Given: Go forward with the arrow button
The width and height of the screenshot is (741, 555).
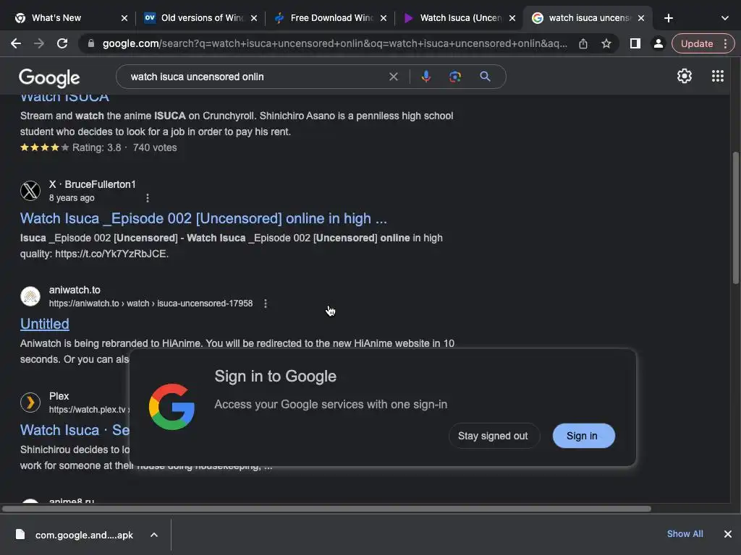Looking at the screenshot, I should point(39,43).
